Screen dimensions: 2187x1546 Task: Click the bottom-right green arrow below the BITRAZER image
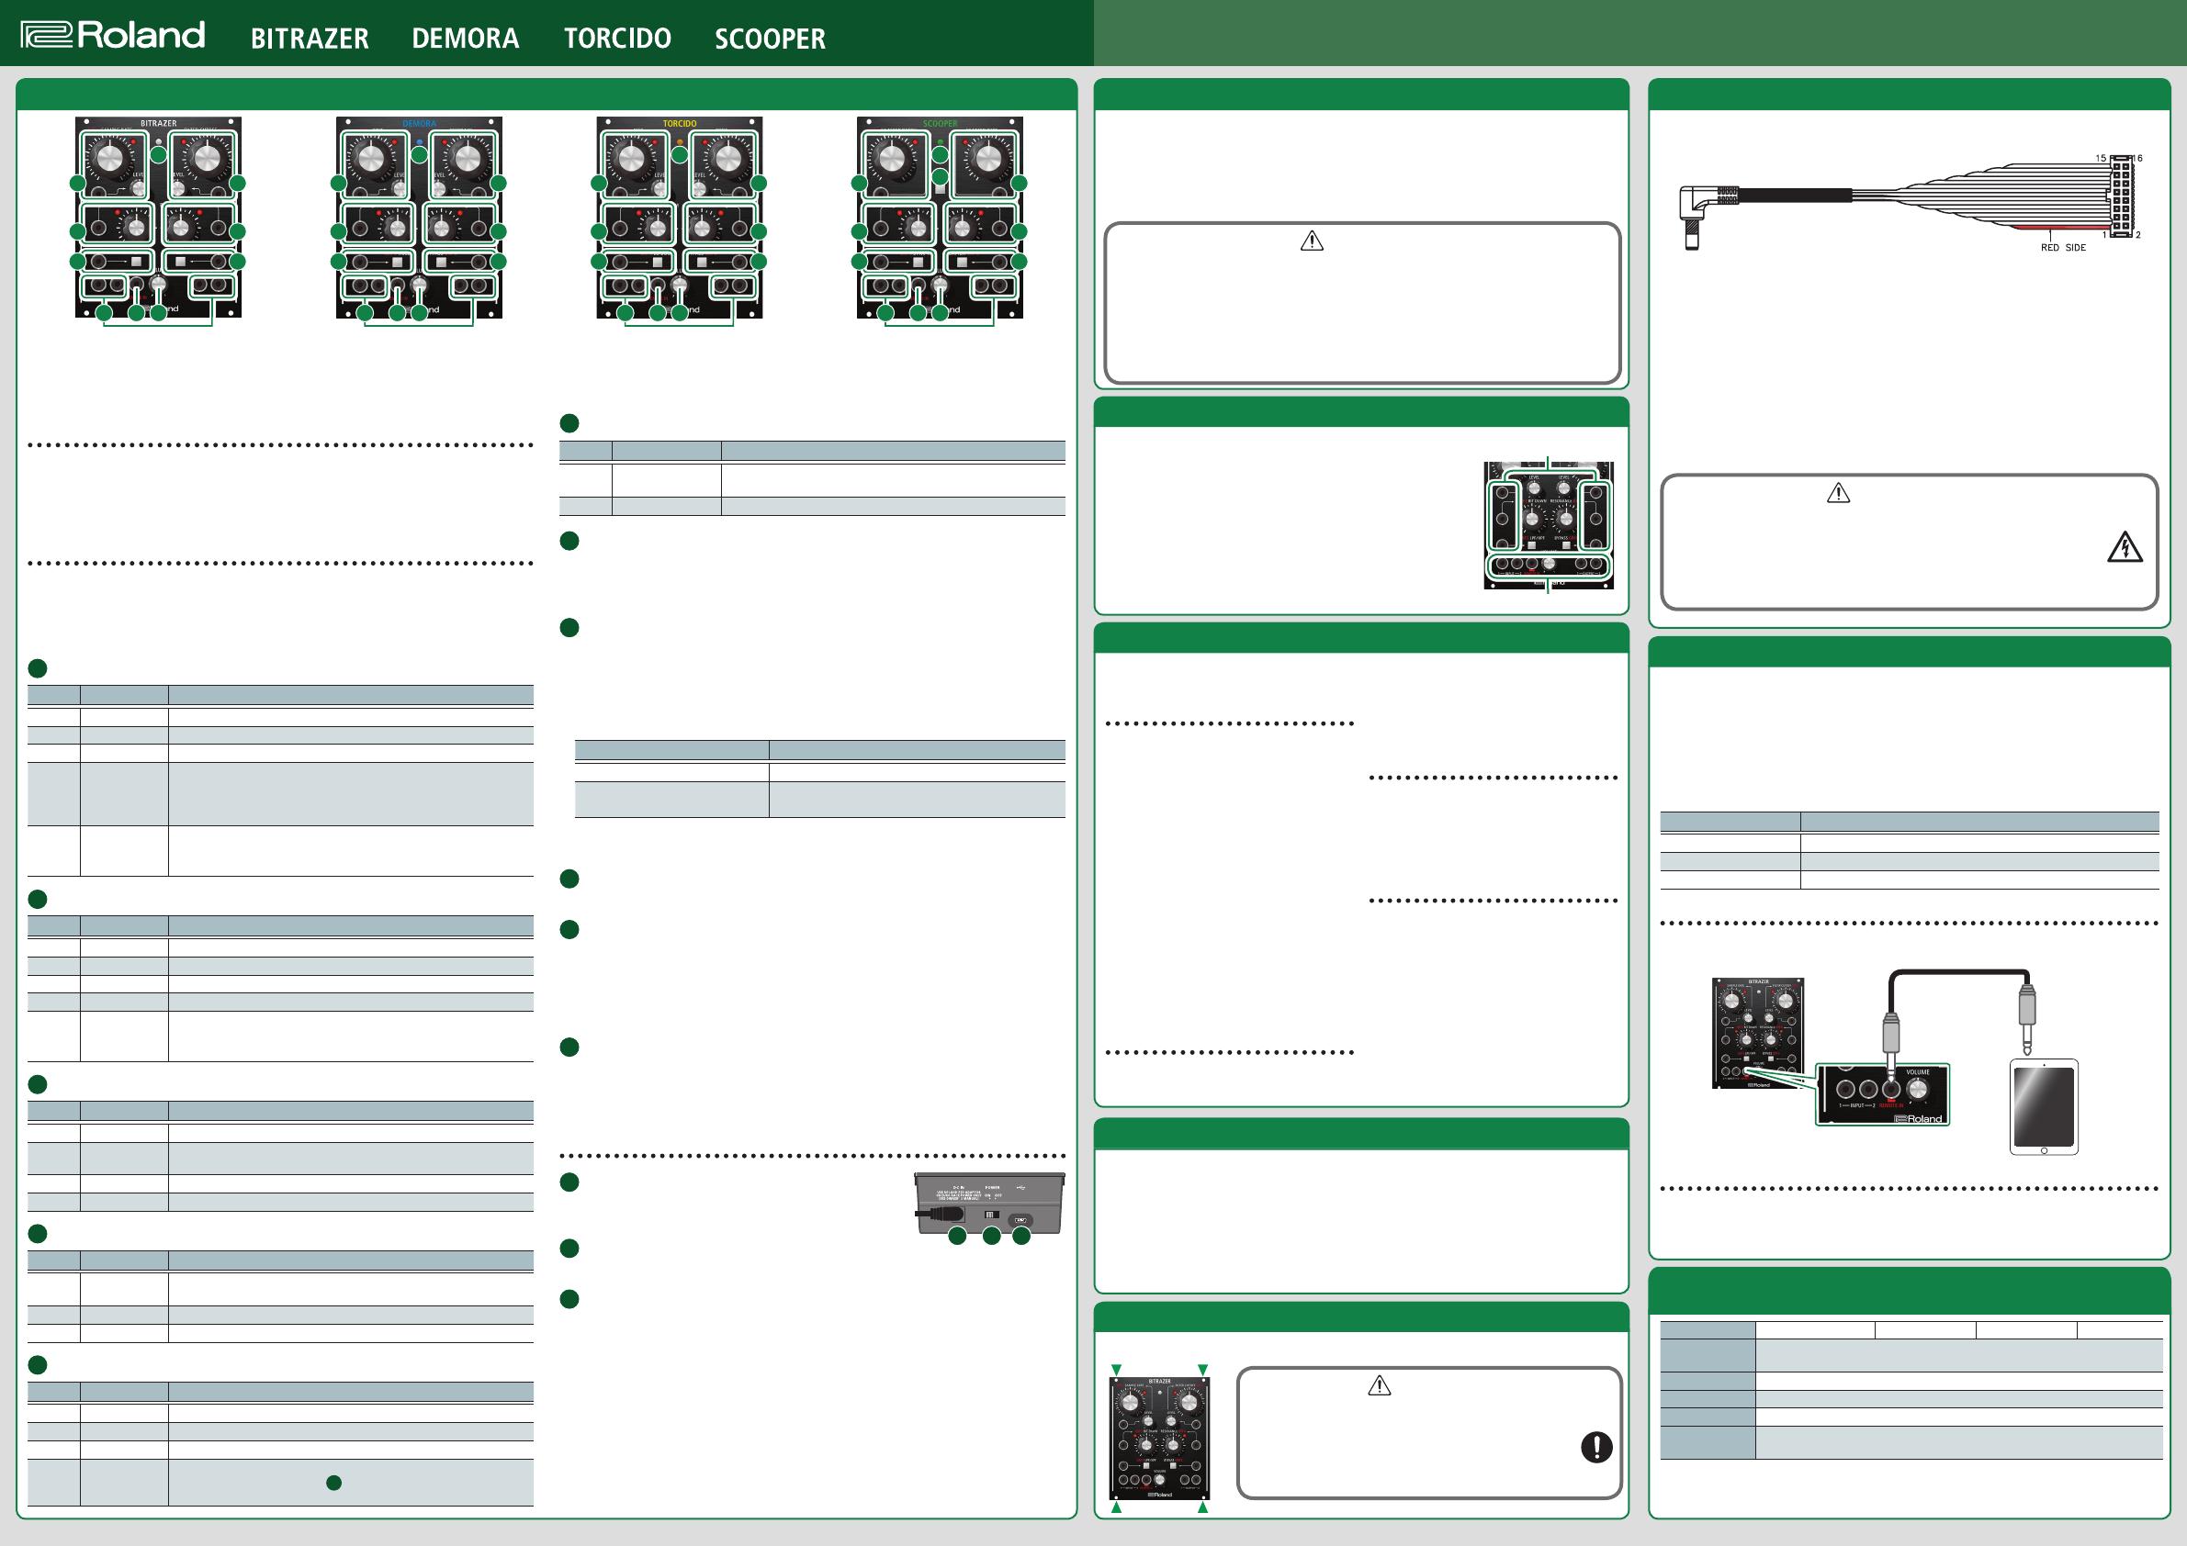coord(1203,1508)
